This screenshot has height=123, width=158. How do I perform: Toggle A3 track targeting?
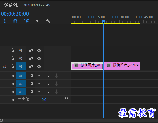[21, 92]
